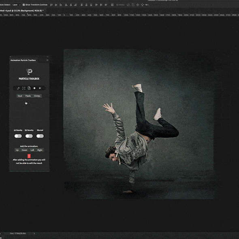Choose Pixels particle type
The width and height of the screenshot is (239, 239).
28,96
